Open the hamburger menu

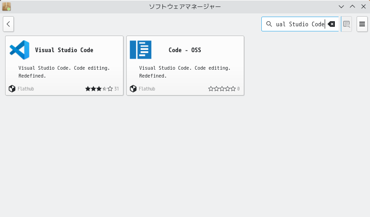click(x=362, y=24)
